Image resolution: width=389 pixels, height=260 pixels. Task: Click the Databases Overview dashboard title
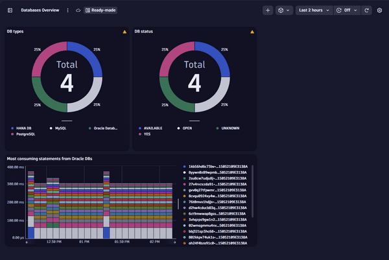pyautogui.click(x=40, y=10)
